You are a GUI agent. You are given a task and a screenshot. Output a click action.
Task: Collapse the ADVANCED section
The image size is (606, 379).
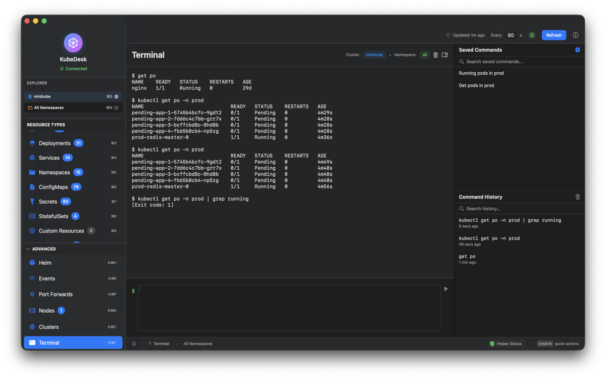tap(28, 249)
